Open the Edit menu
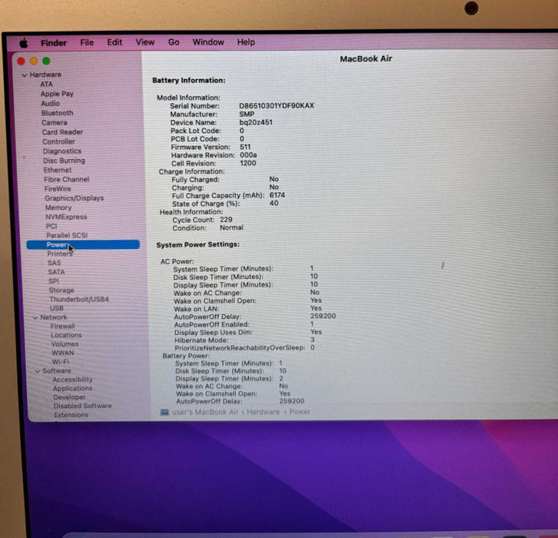The height and width of the screenshot is (538, 558). [115, 42]
